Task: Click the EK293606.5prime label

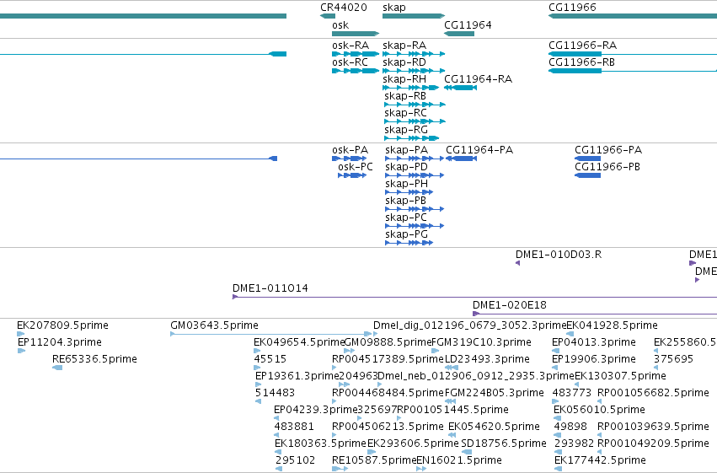Action: [x=413, y=443]
